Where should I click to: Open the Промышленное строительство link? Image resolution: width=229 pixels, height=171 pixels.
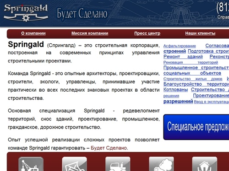pos(196,67)
